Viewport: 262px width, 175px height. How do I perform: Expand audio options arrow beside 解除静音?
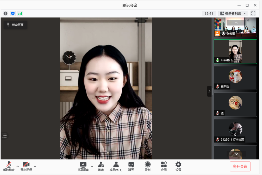[x=18, y=166]
